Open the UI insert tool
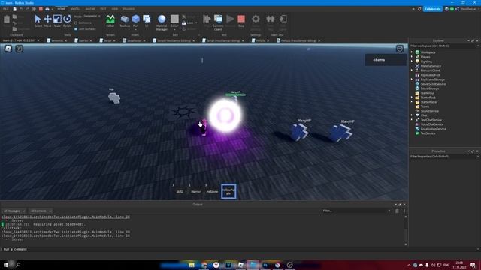The height and width of the screenshot is (270, 481). [x=147, y=21]
